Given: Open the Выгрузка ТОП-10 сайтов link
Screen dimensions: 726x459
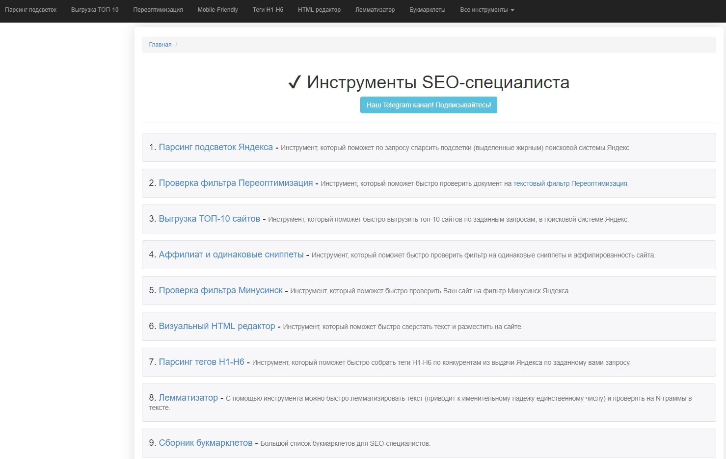Looking at the screenshot, I should coord(209,219).
